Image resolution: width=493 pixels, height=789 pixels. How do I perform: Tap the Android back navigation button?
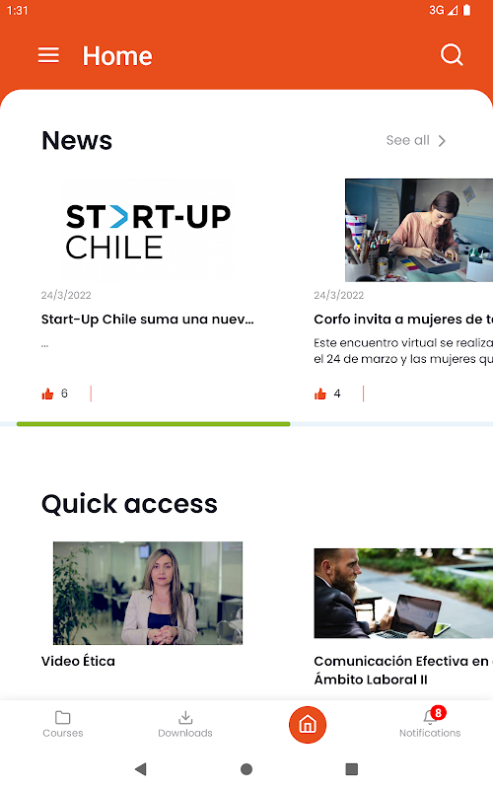tap(141, 769)
